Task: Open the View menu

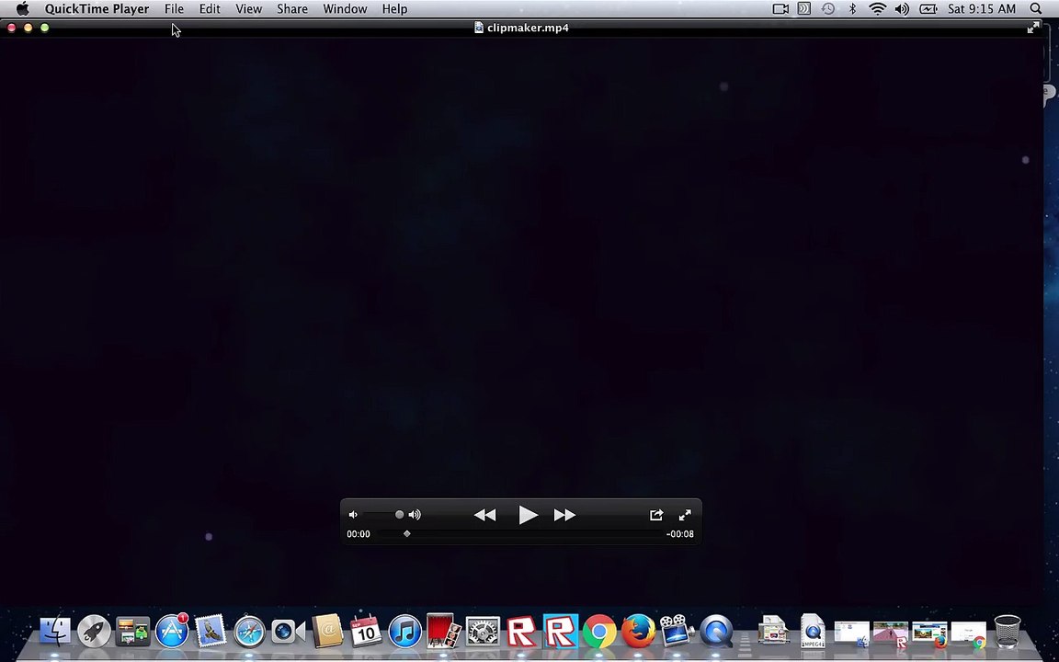Action: click(x=248, y=9)
